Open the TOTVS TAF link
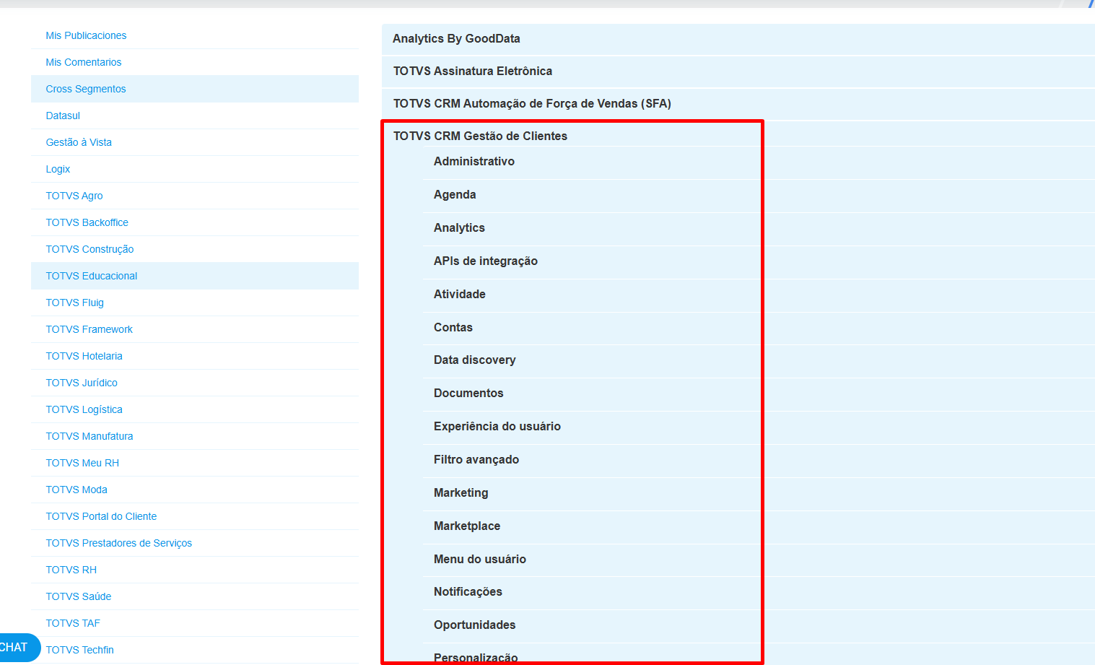Screen dimensions: 1095x665 click(73, 623)
